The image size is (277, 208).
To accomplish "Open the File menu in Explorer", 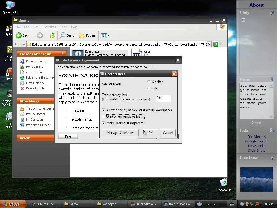I will (18, 27).
